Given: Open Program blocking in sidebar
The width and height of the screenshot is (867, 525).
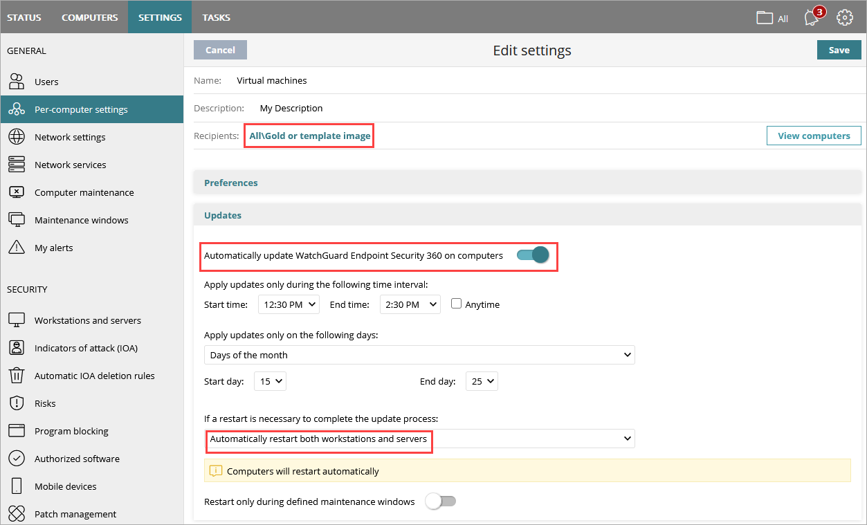Looking at the screenshot, I should [91, 431].
